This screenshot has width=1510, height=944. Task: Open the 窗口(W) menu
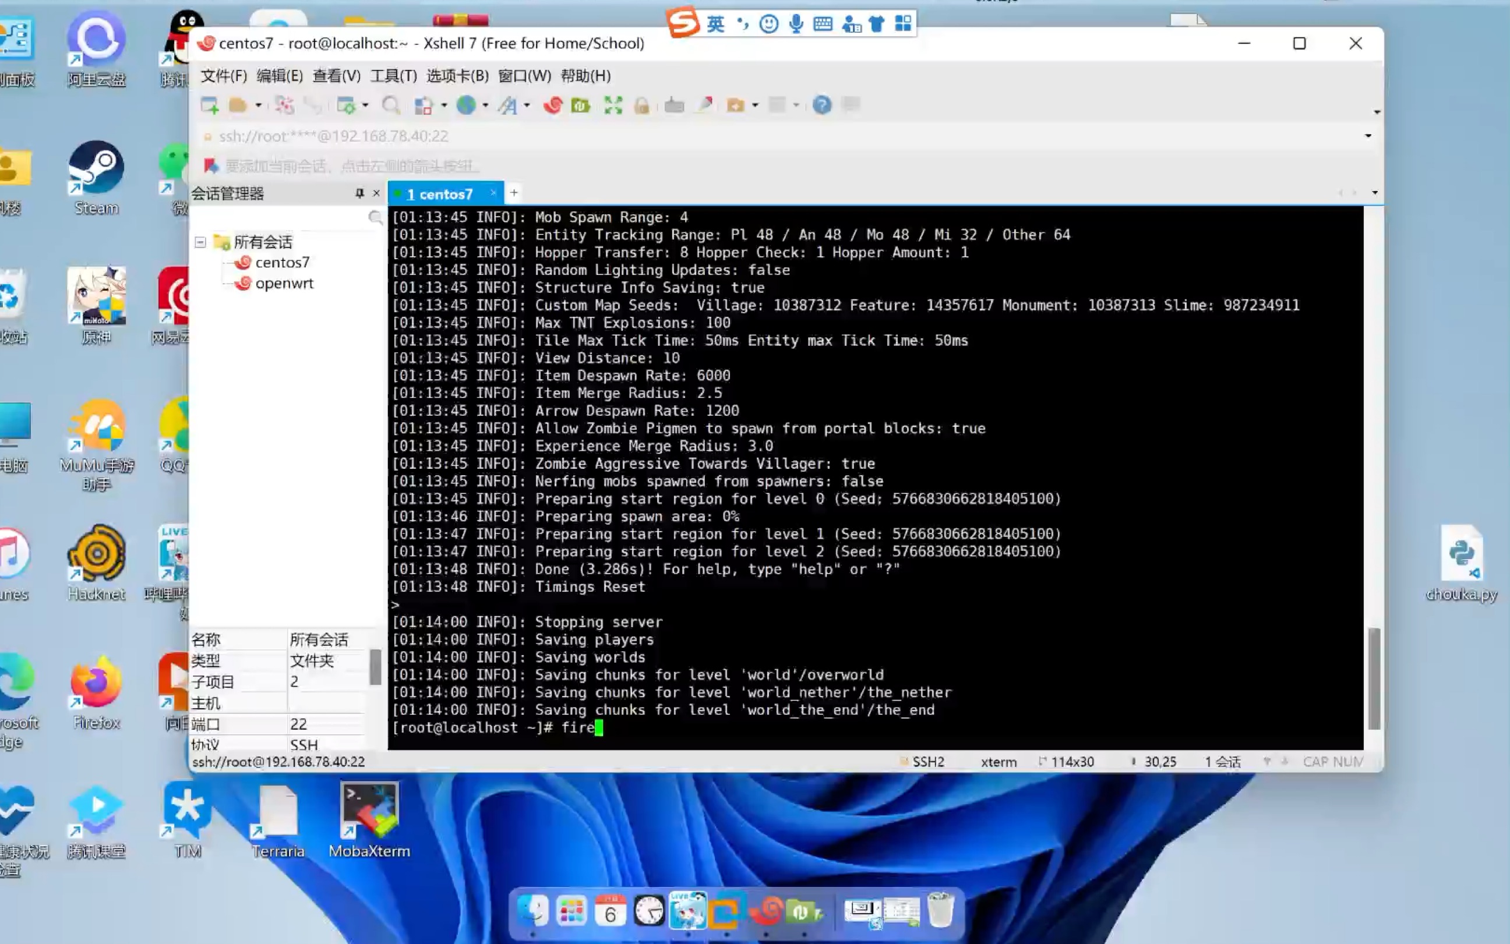[524, 76]
